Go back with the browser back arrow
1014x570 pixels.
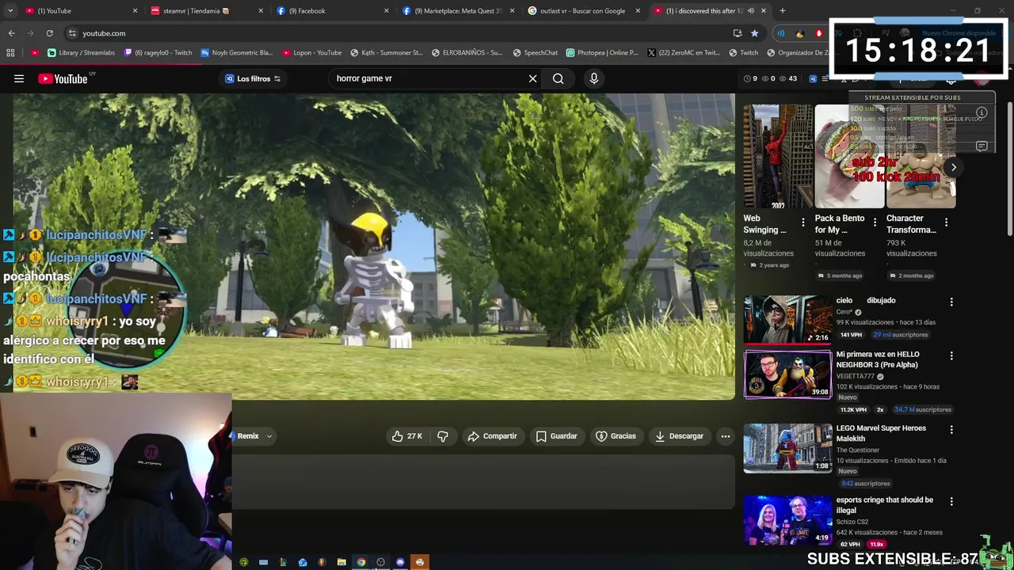[x=11, y=33]
